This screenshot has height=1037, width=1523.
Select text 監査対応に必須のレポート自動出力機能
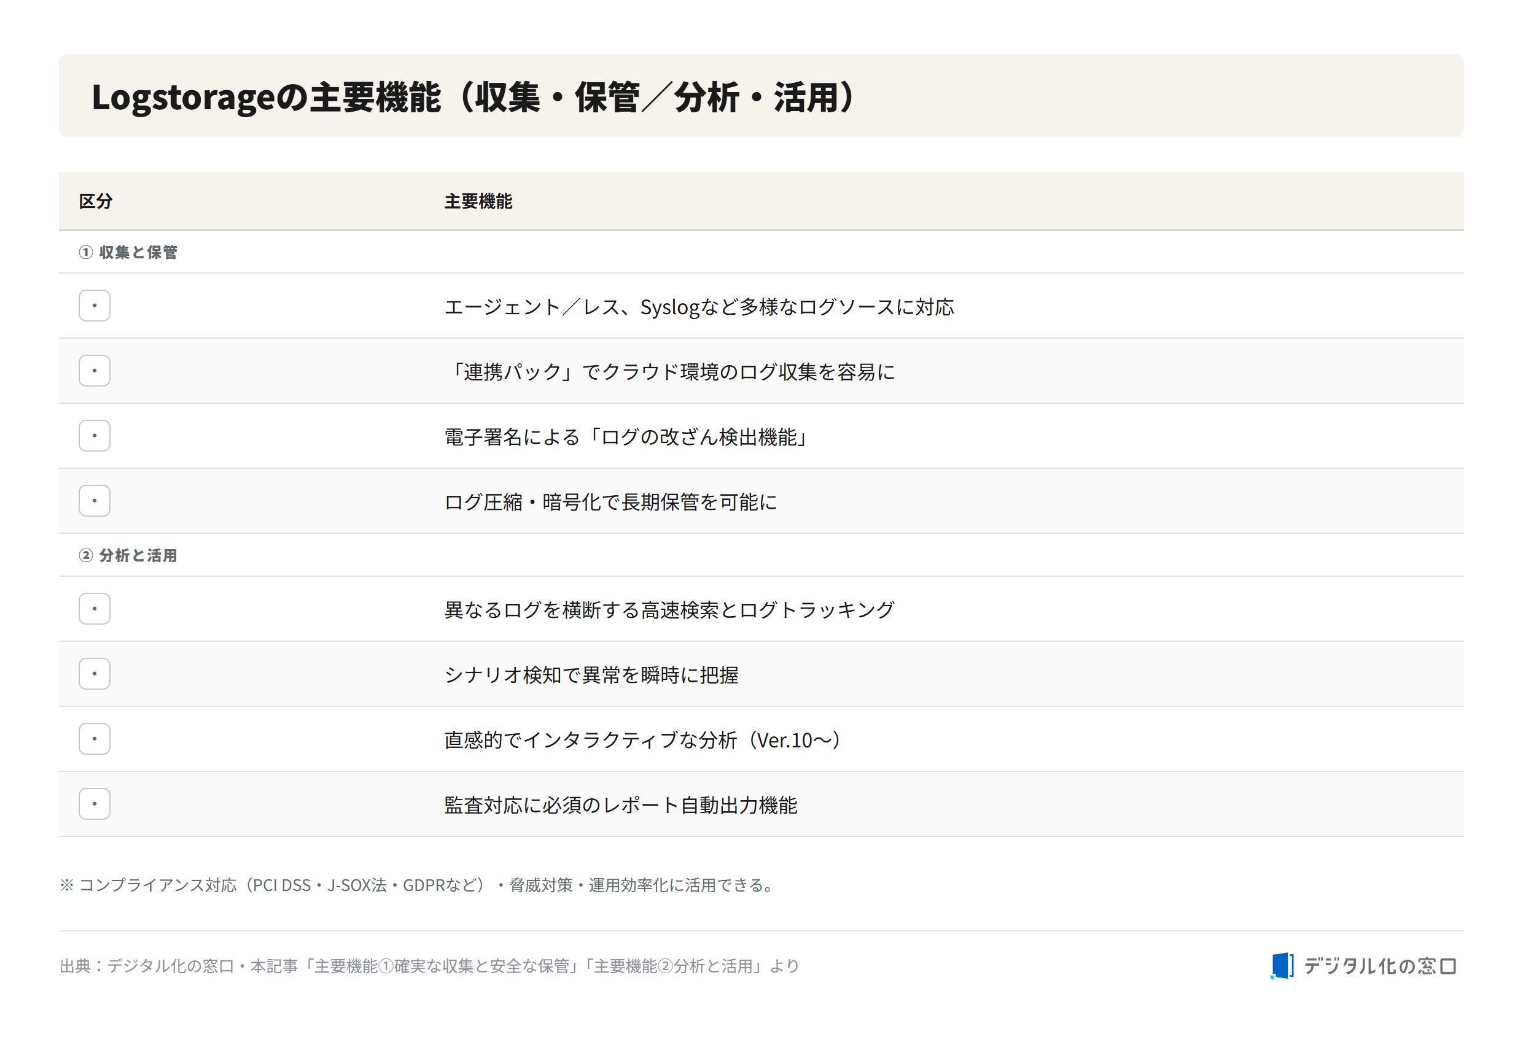(x=621, y=804)
